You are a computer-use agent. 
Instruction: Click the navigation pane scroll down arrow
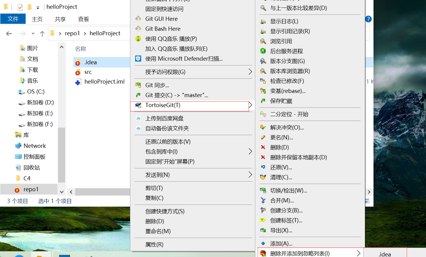[x=62, y=192]
